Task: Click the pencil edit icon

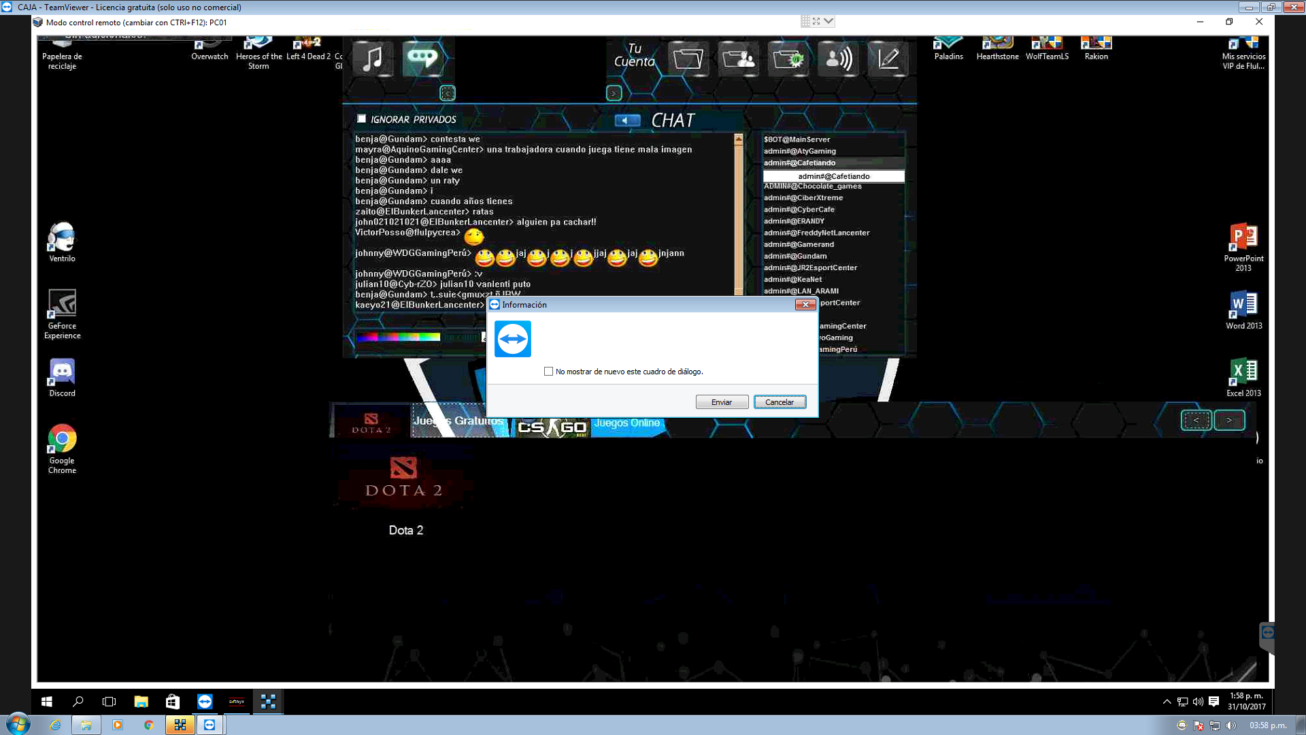Action: [x=888, y=59]
